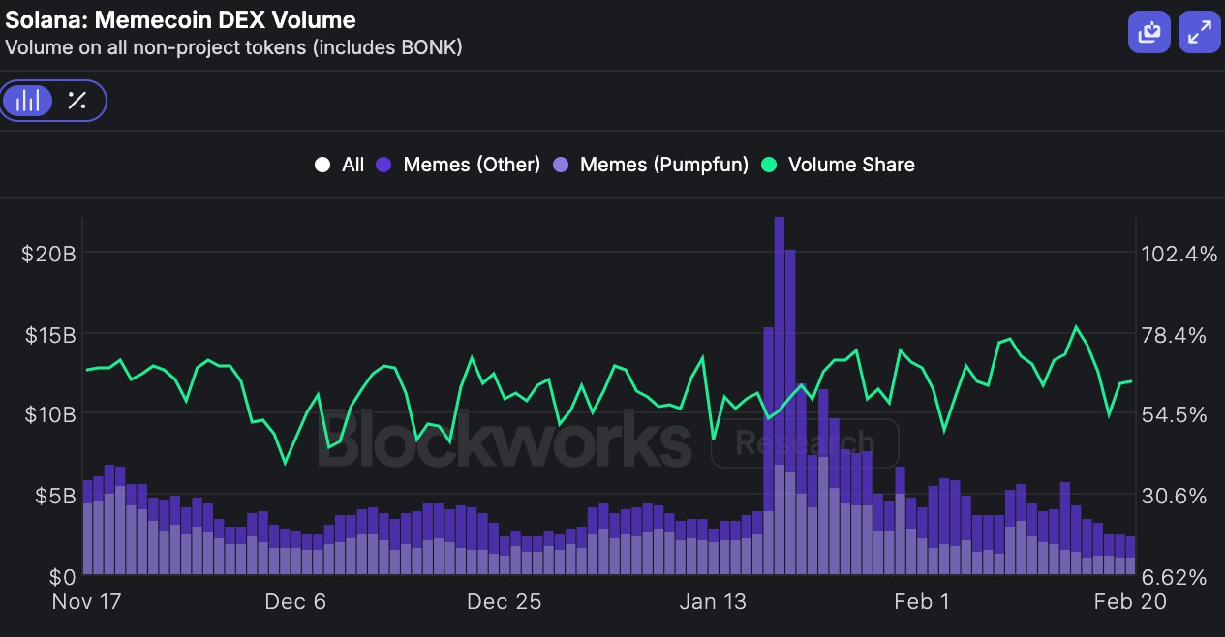Switch to percentage view
The width and height of the screenshot is (1225, 637).
pyautogui.click(x=77, y=100)
